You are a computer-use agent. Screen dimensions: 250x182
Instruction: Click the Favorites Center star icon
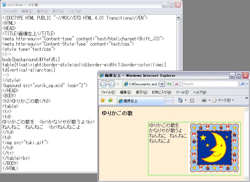(x=103, y=100)
